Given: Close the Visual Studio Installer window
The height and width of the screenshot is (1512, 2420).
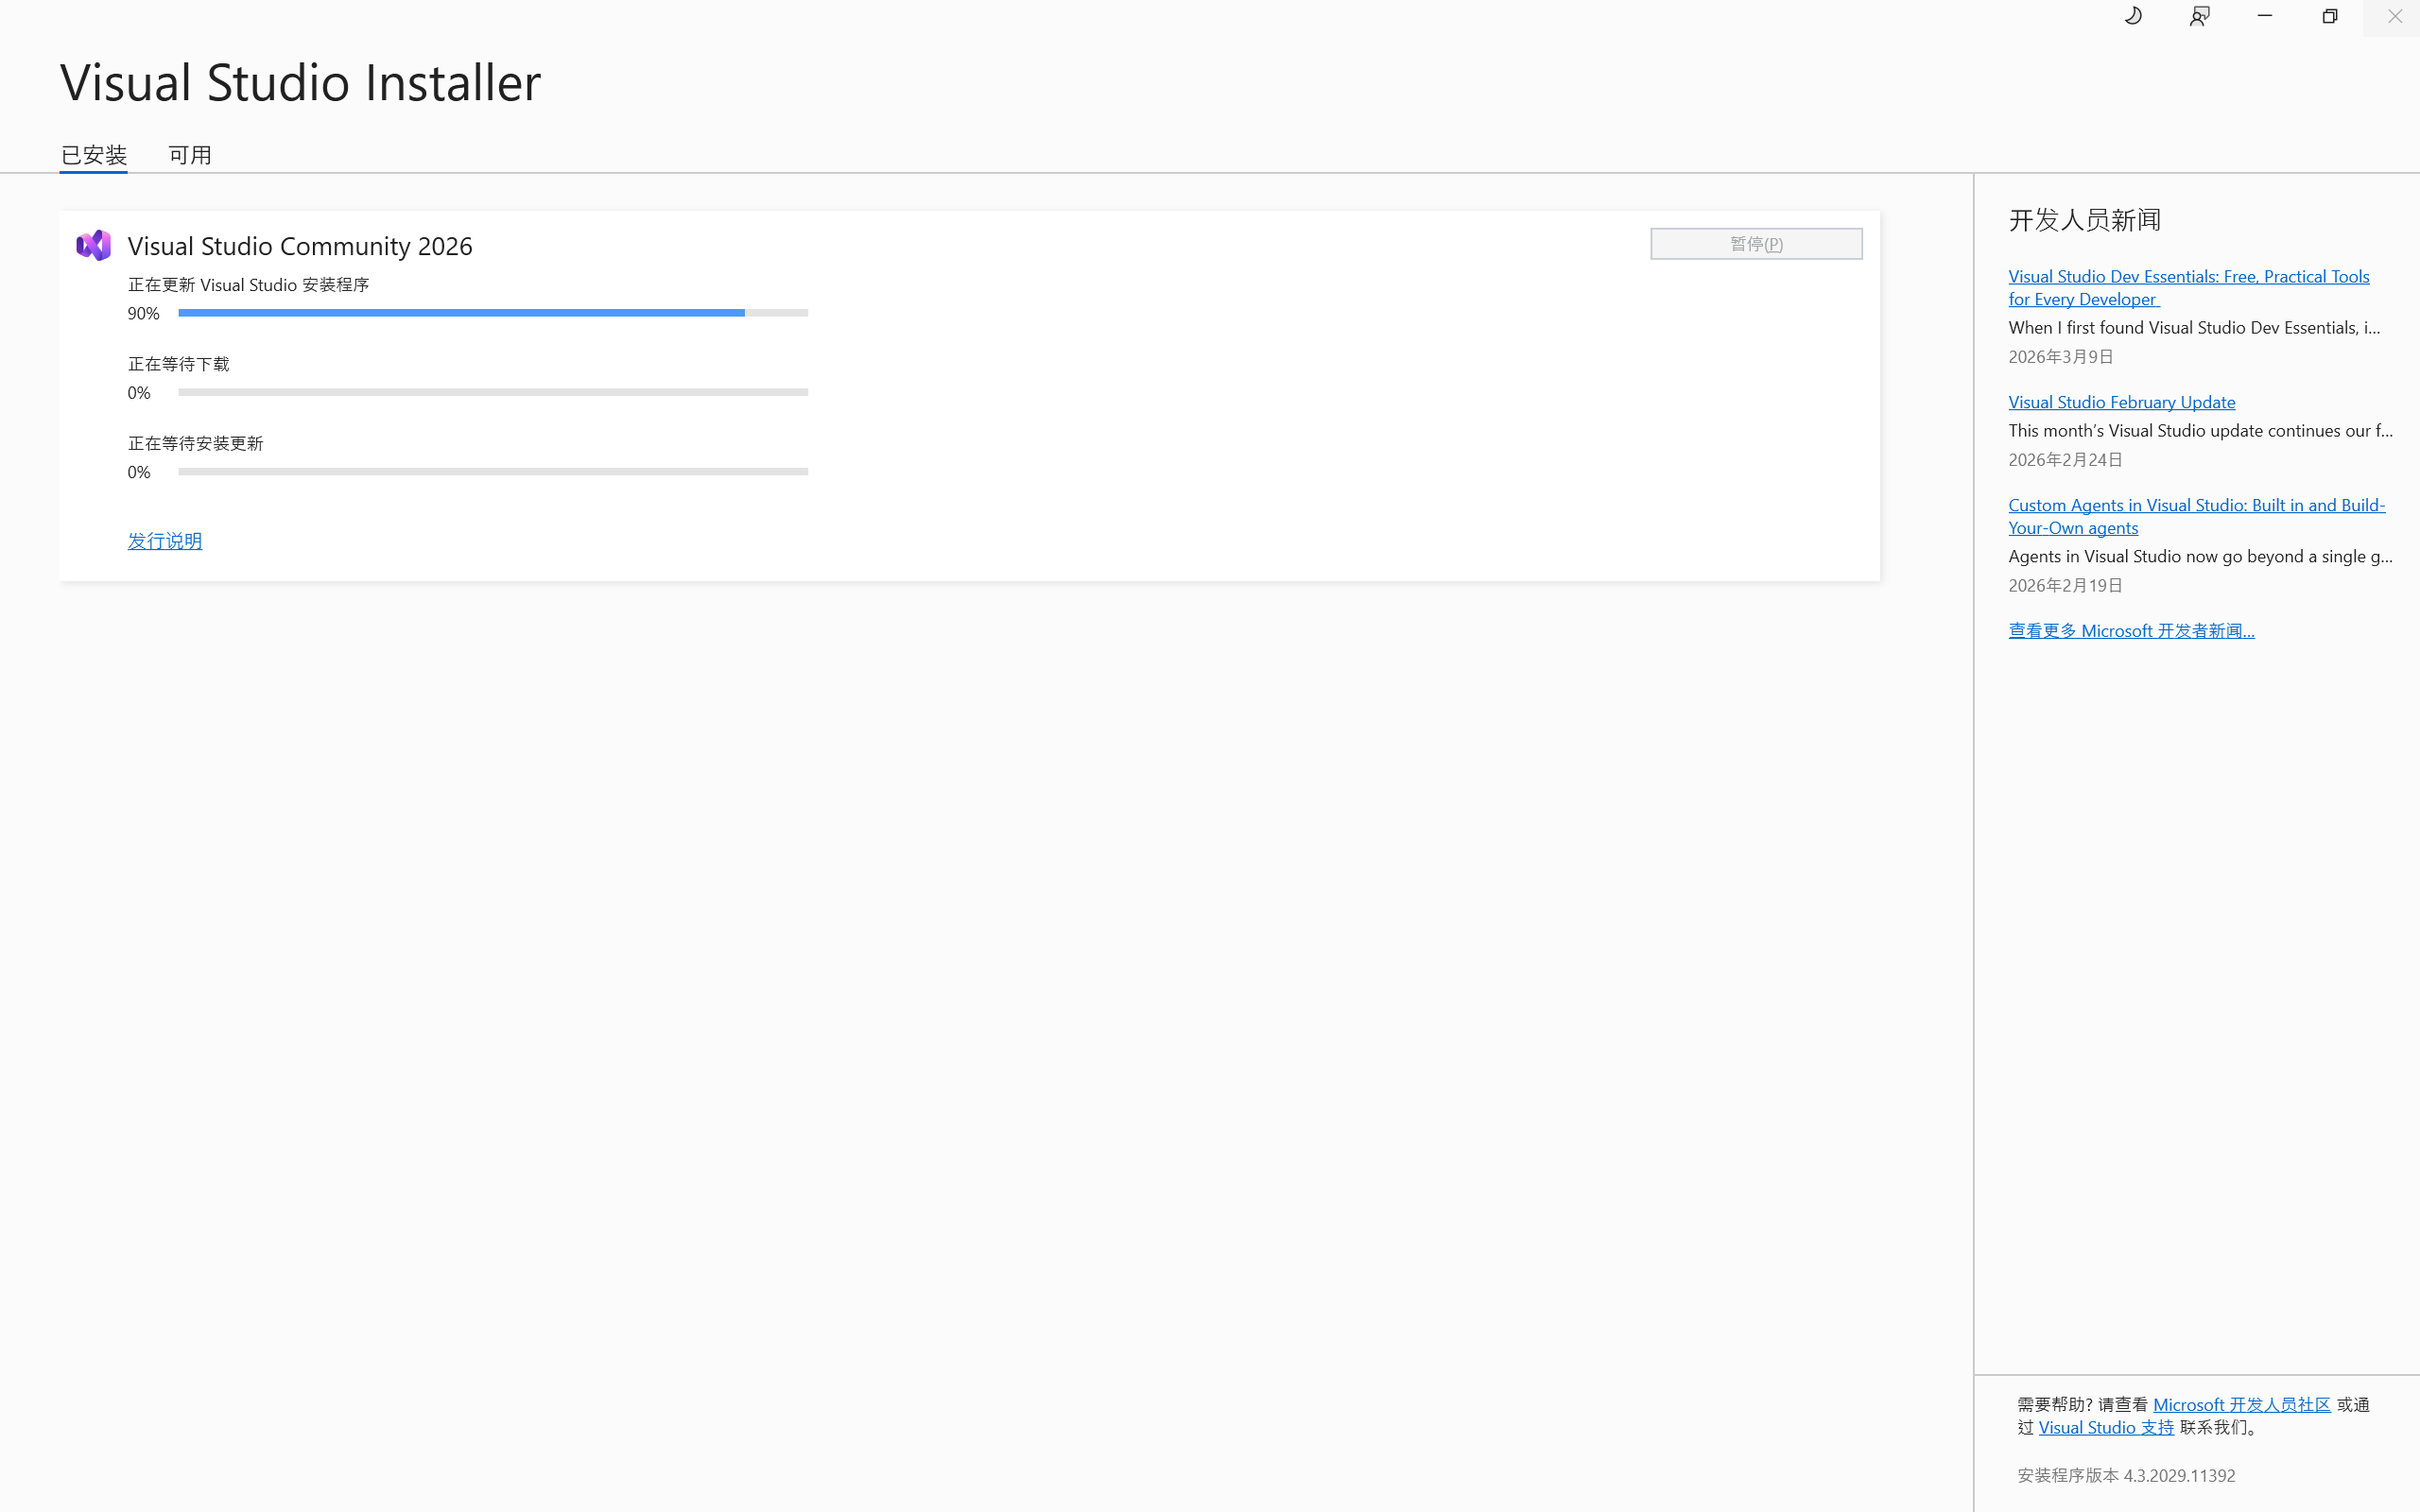Looking at the screenshot, I should point(2394,16).
